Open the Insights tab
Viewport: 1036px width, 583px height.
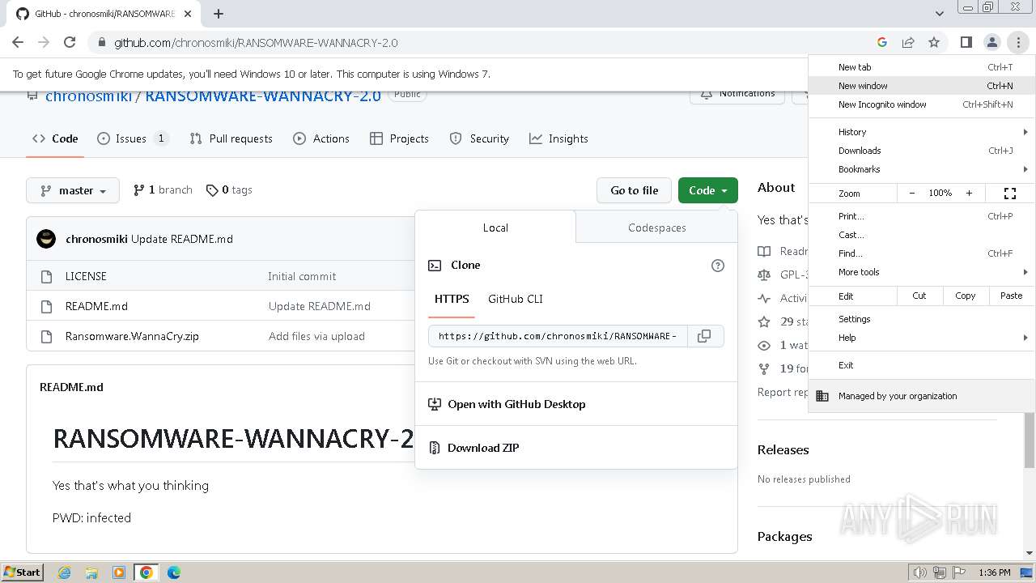558,138
